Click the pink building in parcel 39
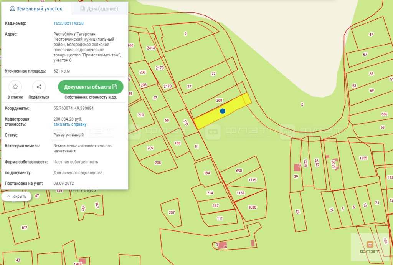This screenshot has height=265, width=393. point(297,167)
